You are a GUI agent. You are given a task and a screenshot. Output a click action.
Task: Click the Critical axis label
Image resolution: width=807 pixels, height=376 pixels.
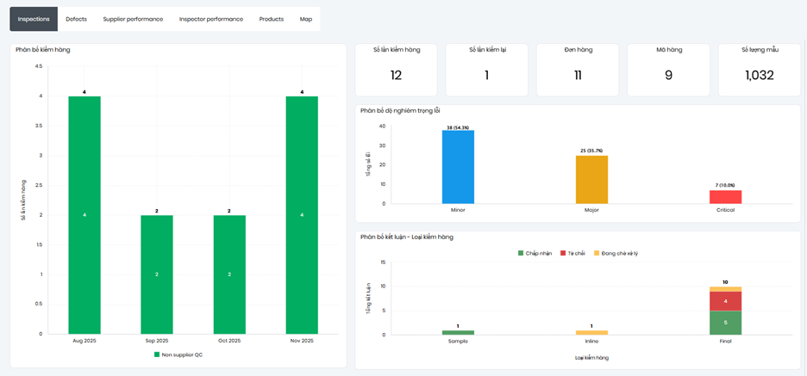coord(726,210)
